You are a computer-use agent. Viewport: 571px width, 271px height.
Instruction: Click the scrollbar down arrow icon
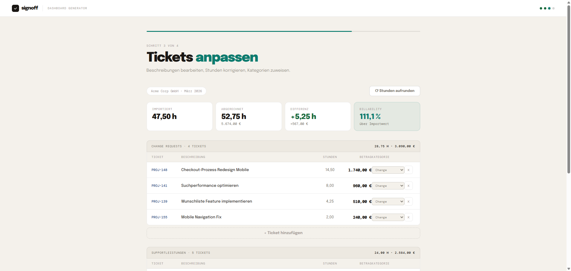point(568,269)
